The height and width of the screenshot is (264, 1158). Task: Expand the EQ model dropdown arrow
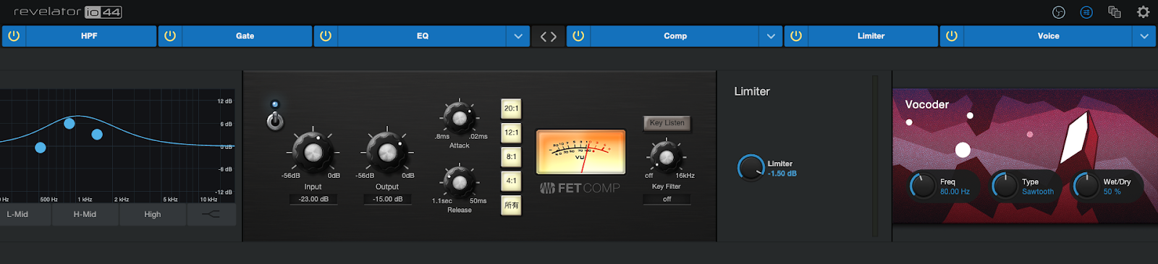(517, 36)
